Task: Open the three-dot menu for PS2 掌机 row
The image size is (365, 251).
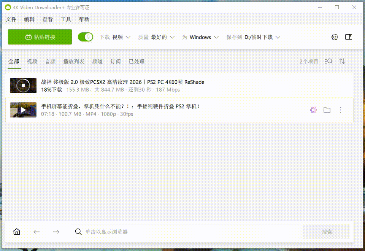Action: [341, 110]
